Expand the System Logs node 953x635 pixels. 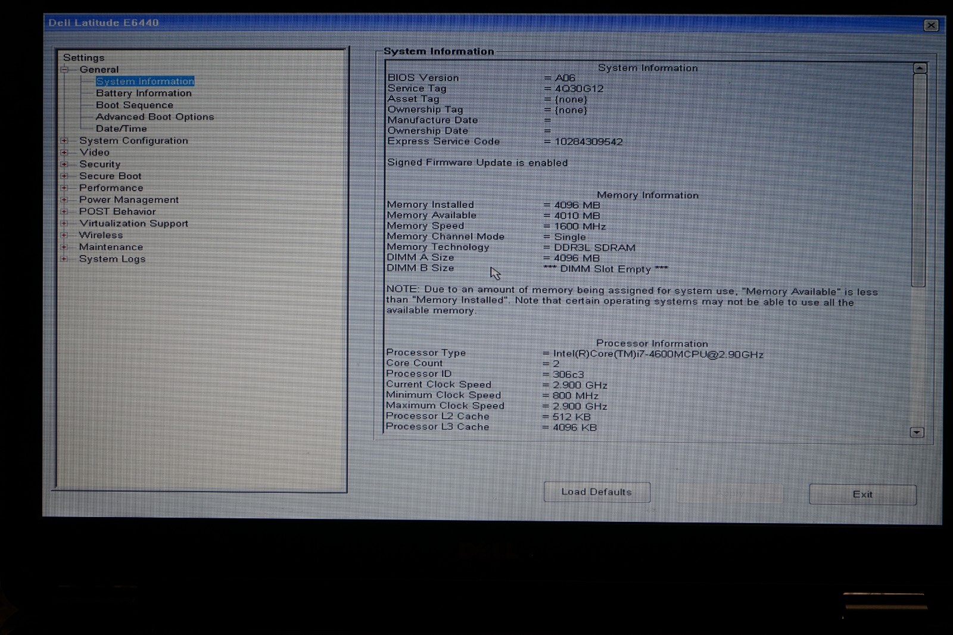(x=64, y=259)
